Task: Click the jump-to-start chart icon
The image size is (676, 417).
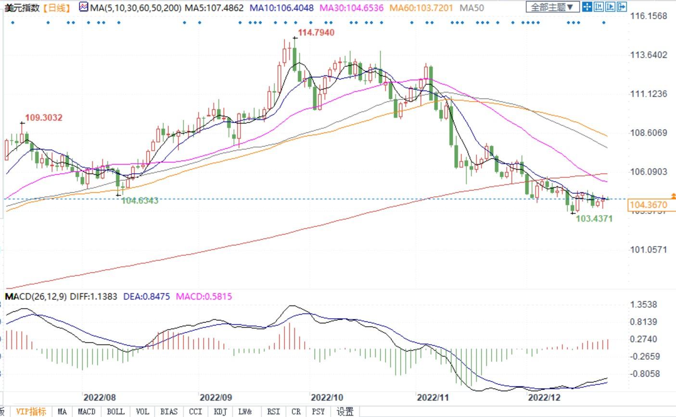Action: (599, 7)
